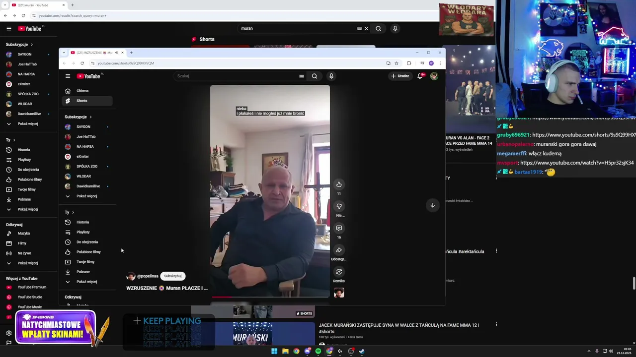
Task: Expand Subskrypcje chevron in front window
Action: (90, 117)
